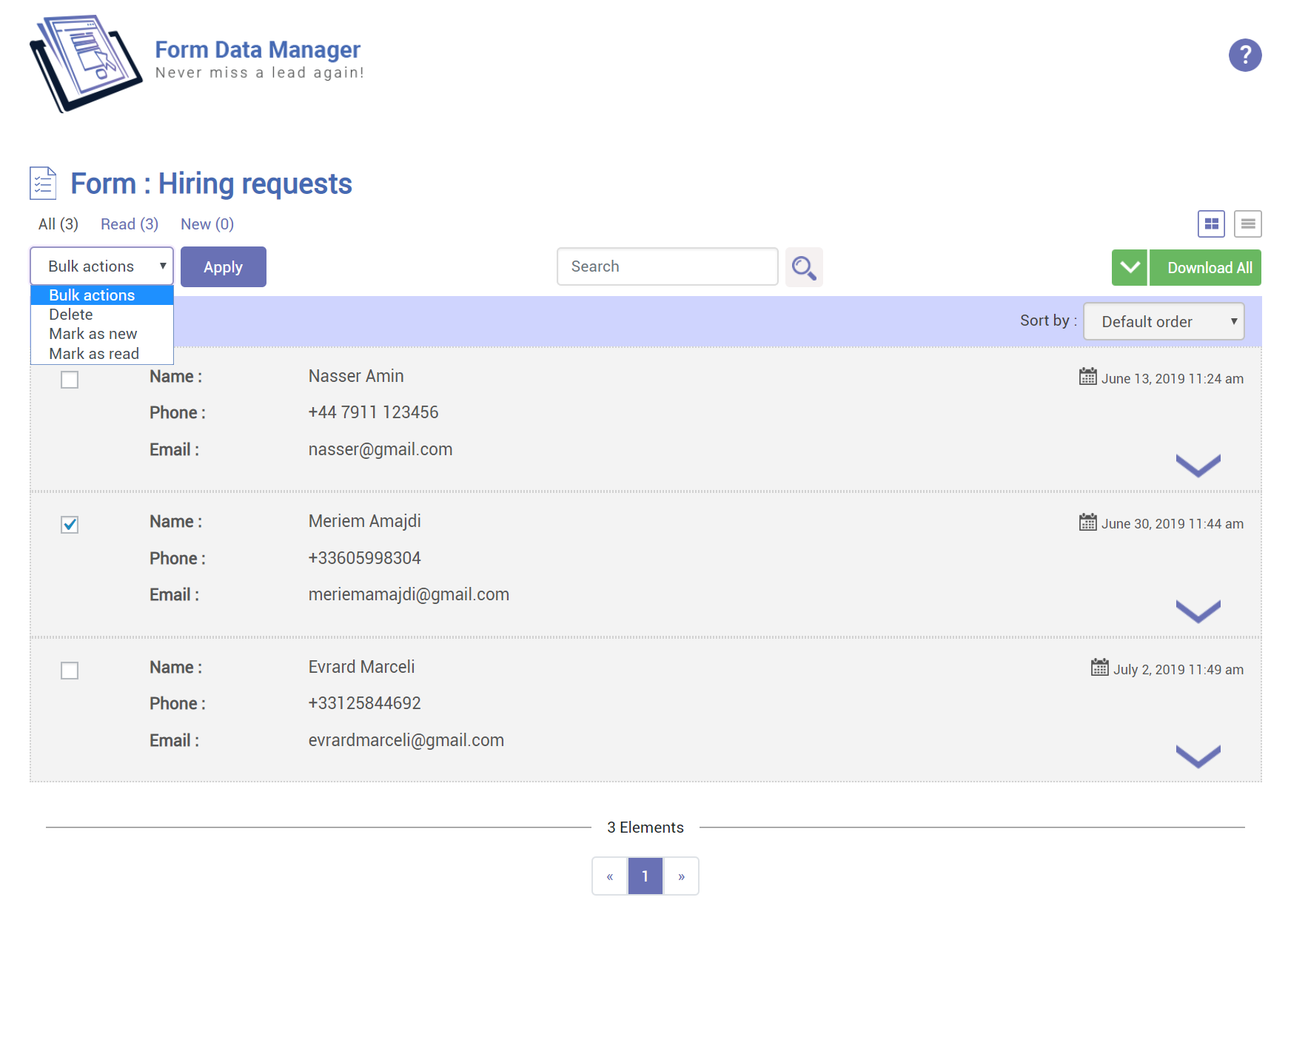Click the form document icon beside title

[43, 184]
